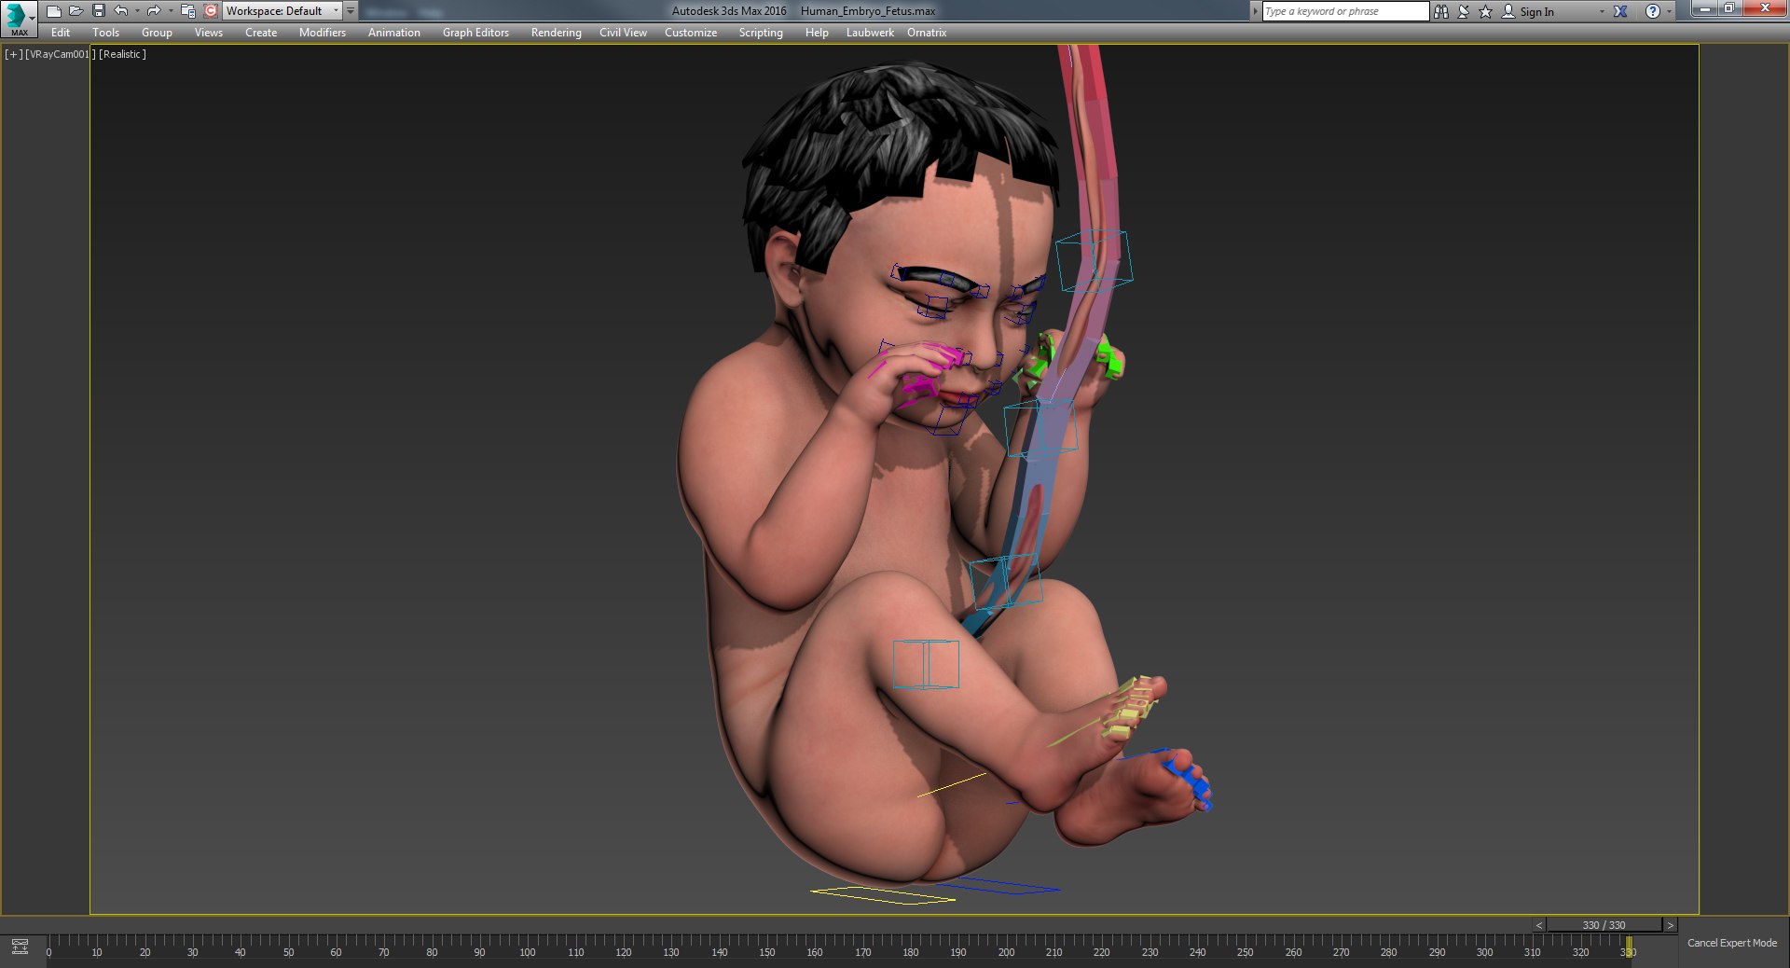Click the Open File folder icon
The image size is (1790, 968).
76,11
